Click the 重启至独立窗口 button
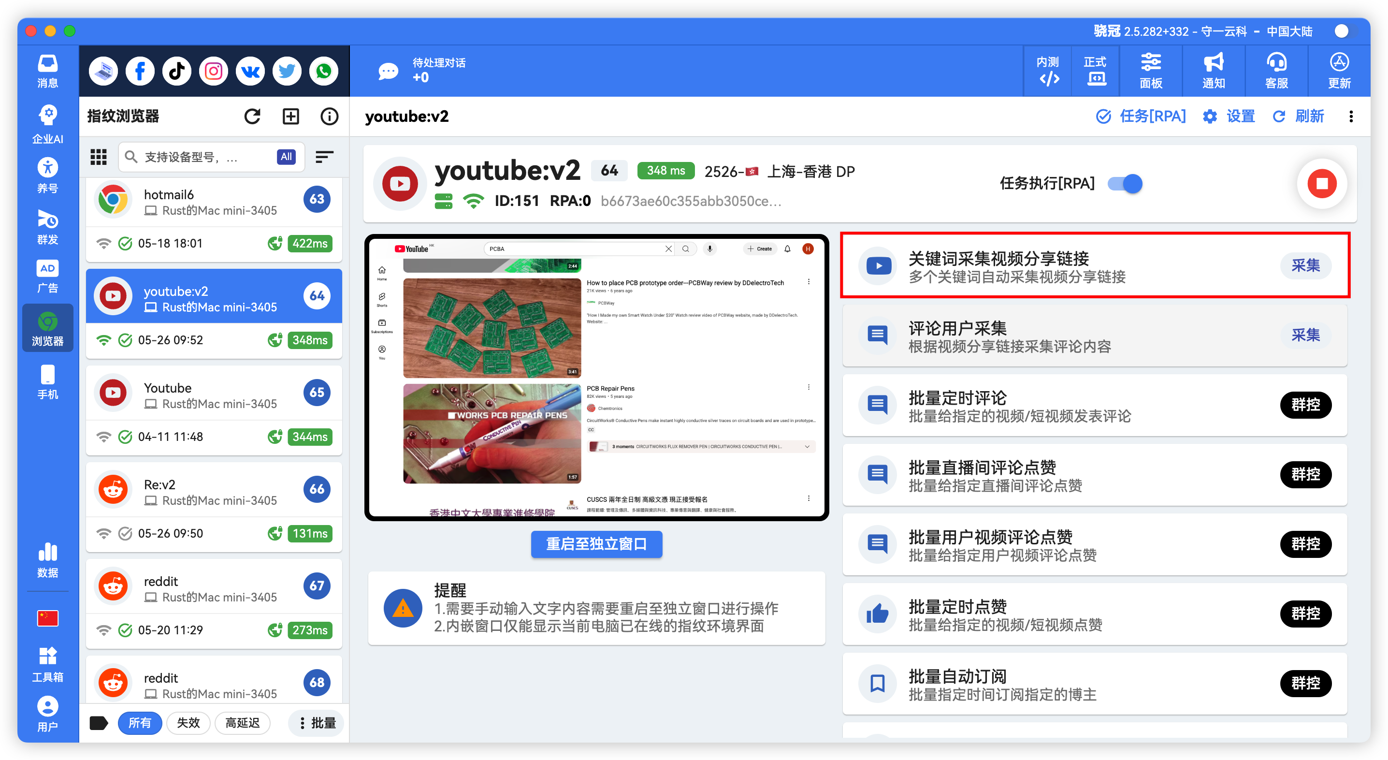 pyautogui.click(x=596, y=544)
